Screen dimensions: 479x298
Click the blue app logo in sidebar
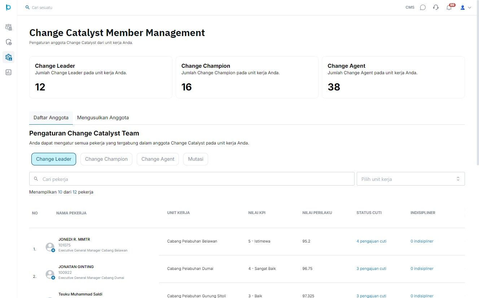click(x=8, y=7)
